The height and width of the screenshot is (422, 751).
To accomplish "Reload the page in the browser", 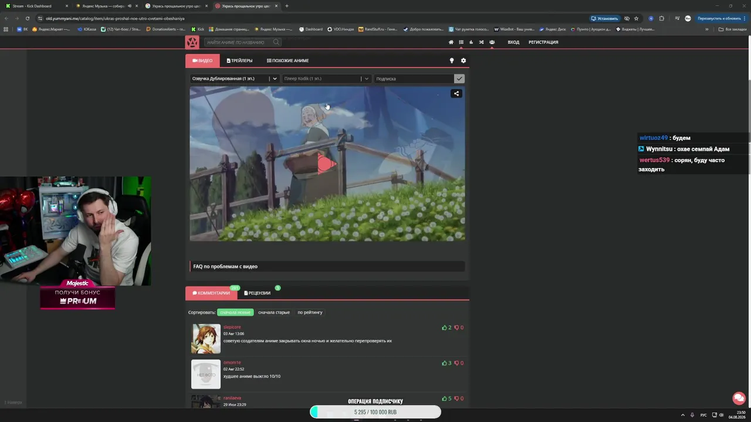I will 27,18.
